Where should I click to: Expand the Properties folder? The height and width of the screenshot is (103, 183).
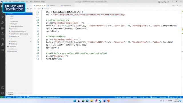pyautogui.click(x=19, y=21)
